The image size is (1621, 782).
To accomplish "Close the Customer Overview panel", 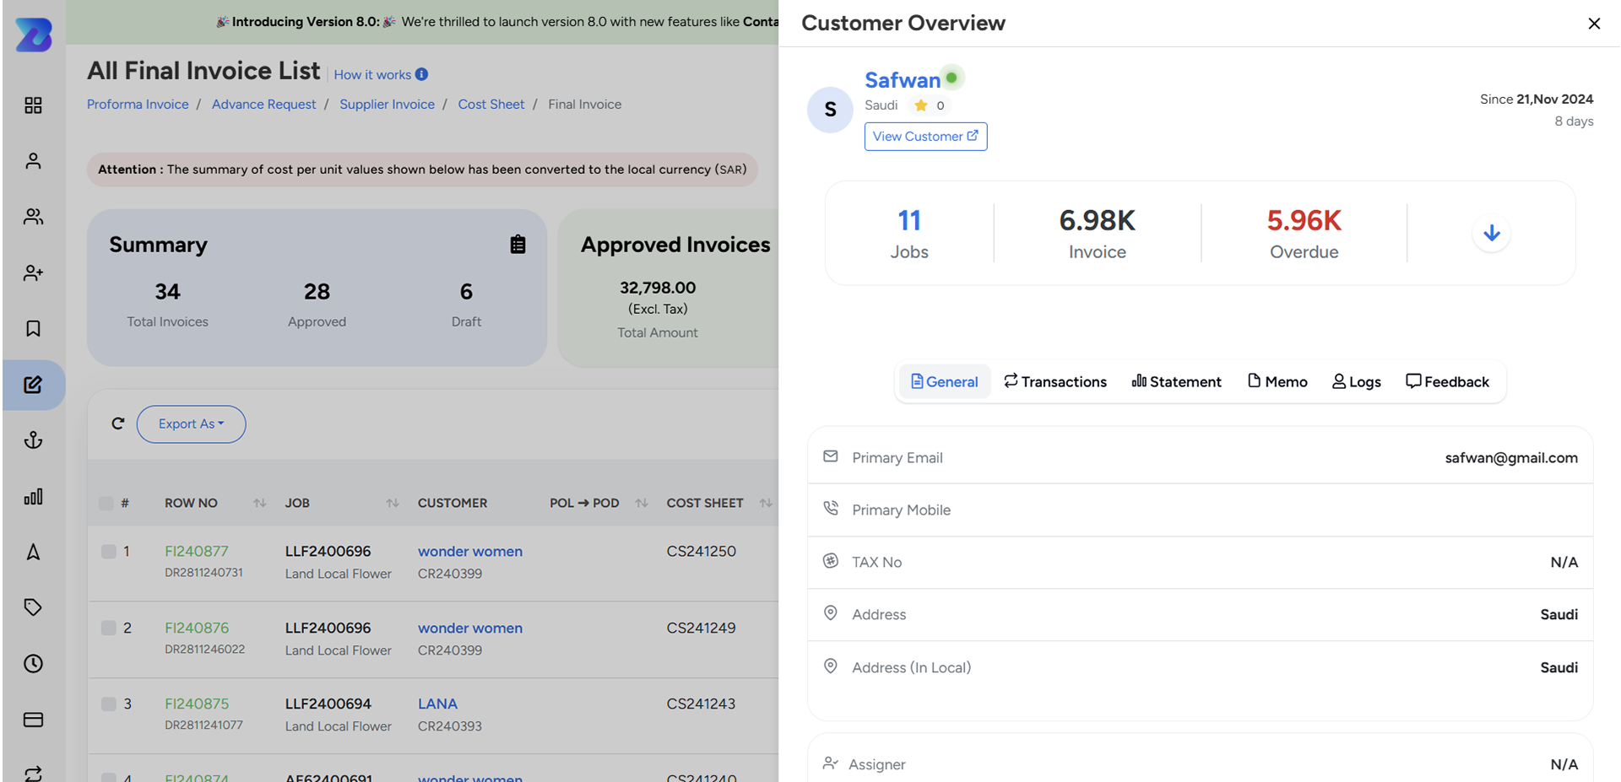I will point(1594,24).
